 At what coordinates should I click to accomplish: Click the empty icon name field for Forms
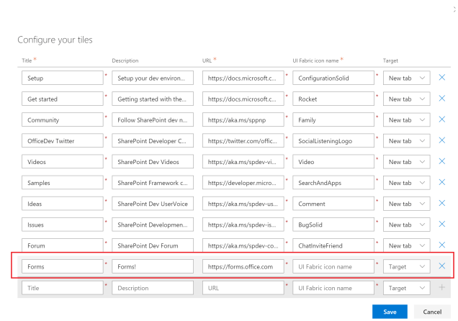click(x=334, y=266)
